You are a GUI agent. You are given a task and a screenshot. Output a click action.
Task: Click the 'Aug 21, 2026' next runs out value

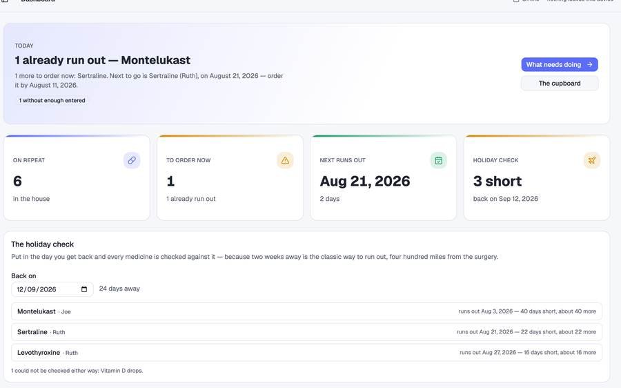tap(365, 181)
